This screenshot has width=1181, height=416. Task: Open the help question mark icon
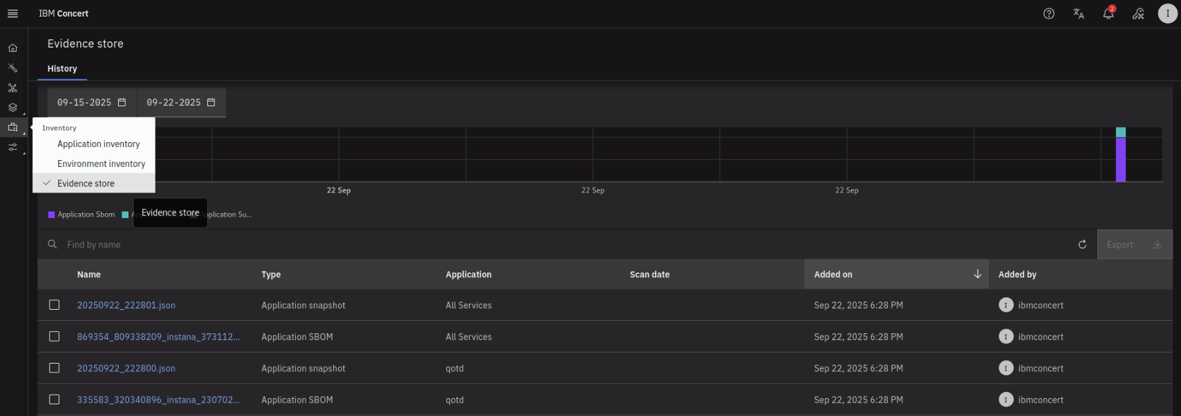coord(1048,14)
